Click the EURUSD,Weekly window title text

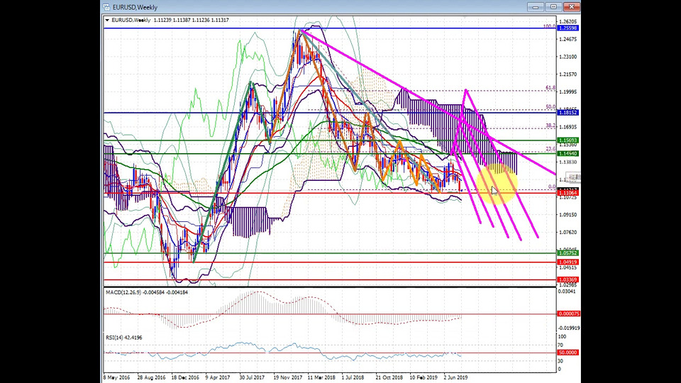coord(135,7)
